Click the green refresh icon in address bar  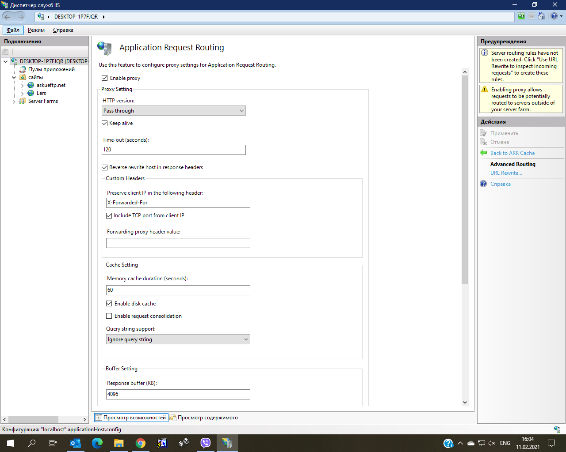521,16
